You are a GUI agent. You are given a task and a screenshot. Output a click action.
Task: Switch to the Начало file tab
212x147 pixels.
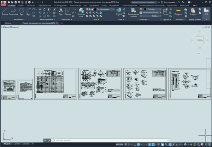[x=8, y=23]
